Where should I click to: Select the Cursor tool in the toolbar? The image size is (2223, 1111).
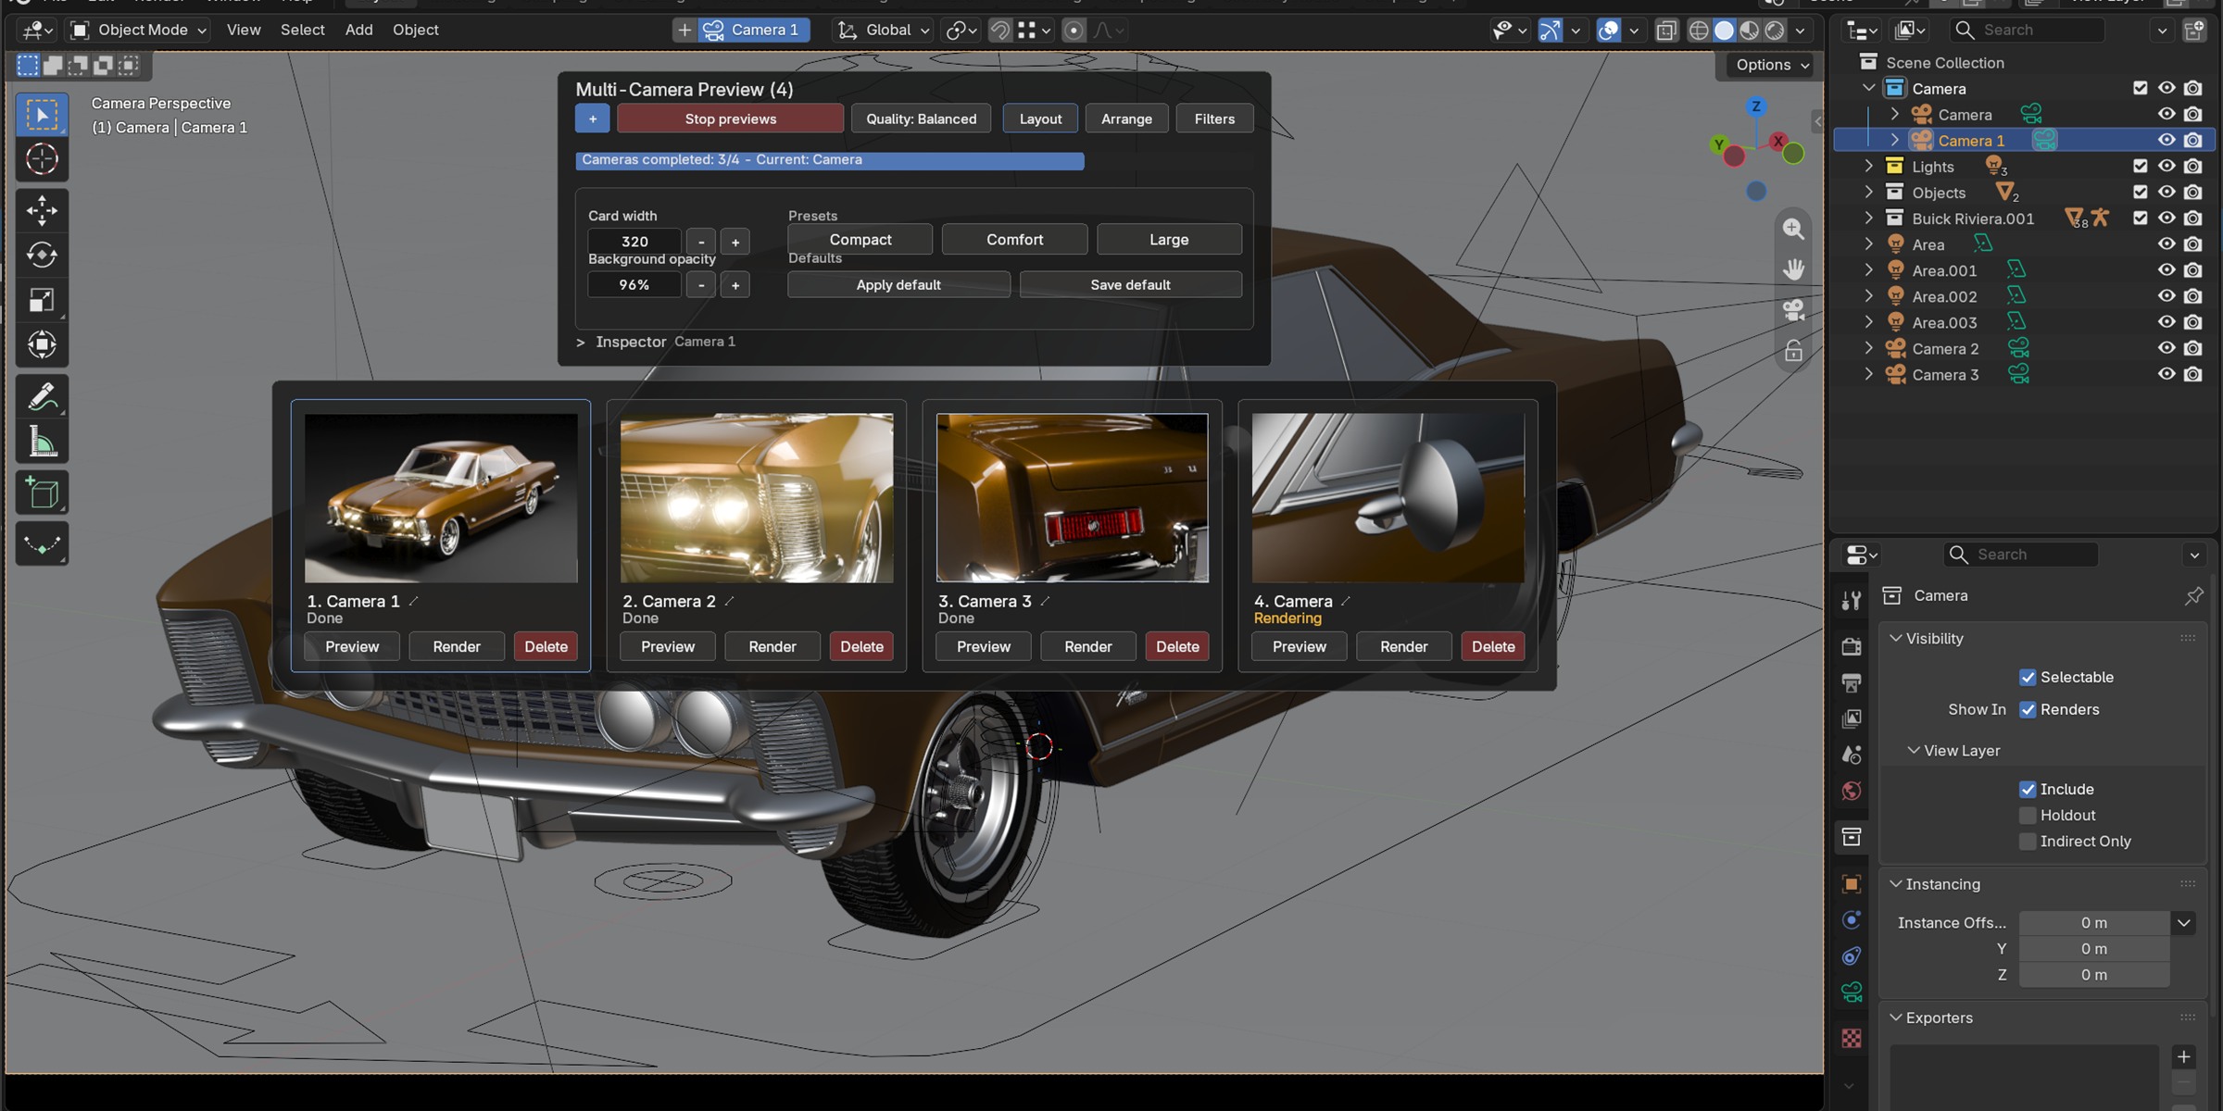tap(42, 159)
